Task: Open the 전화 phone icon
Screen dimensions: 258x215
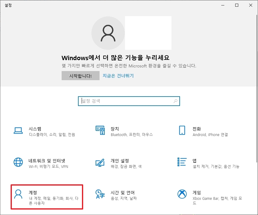Action: coord(182,130)
